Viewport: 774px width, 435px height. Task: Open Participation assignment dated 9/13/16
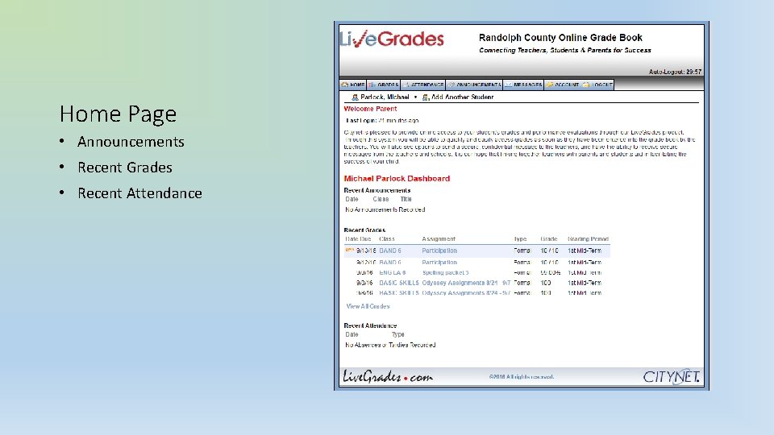[x=439, y=251]
